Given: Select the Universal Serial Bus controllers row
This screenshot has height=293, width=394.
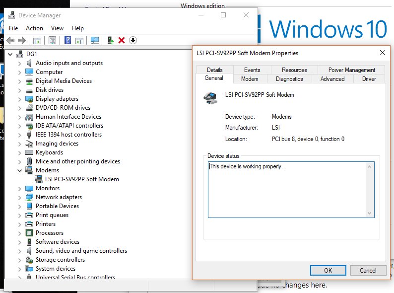Looking at the screenshot, I should point(75,277).
